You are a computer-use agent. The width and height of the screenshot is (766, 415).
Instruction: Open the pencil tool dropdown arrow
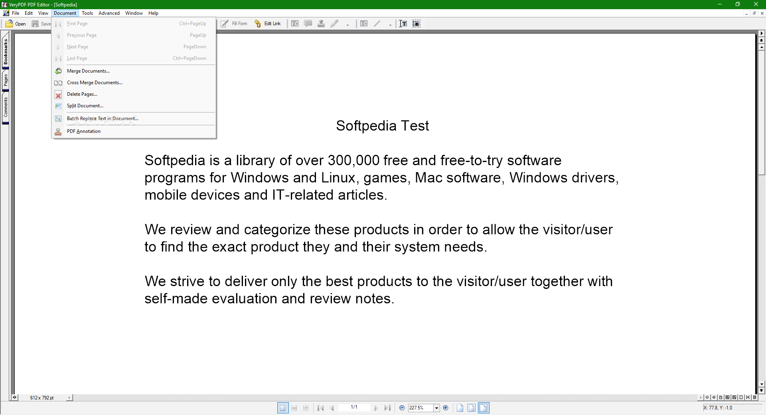(x=347, y=25)
